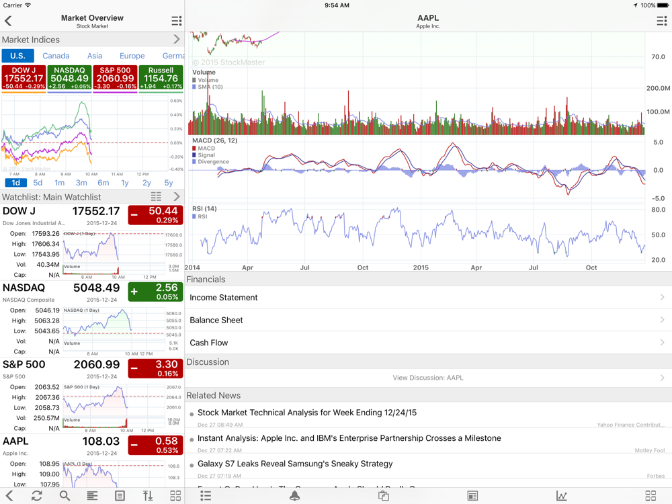Screen dimensions: 672x504
Task: Tap the battery indicator in status bar
Action: coord(663,5)
